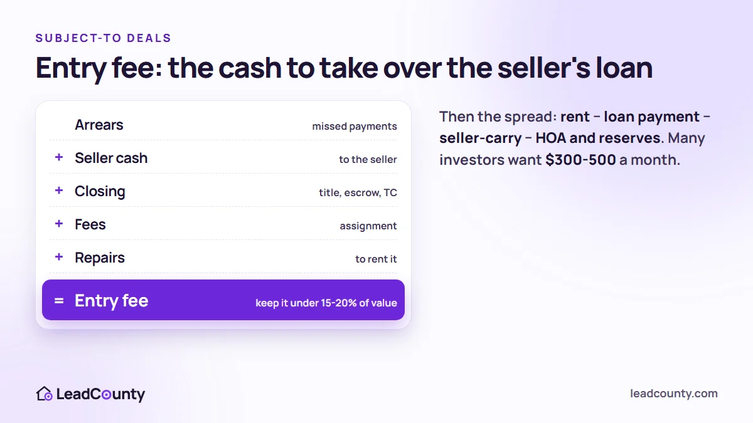Image resolution: width=753 pixels, height=423 pixels.
Task: Click the 'missed payments' note
Action: (355, 126)
